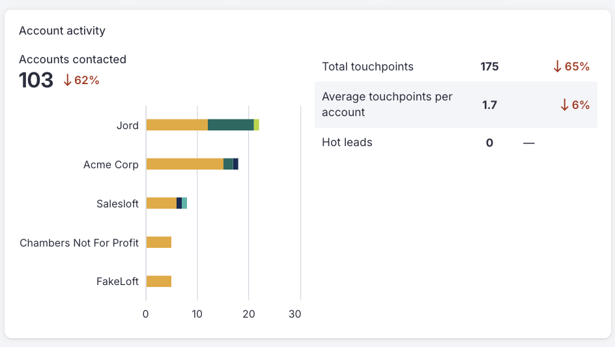The height and width of the screenshot is (347, 615).
Task: Click the Acme Corp navy bar segment
Action: coord(236,164)
